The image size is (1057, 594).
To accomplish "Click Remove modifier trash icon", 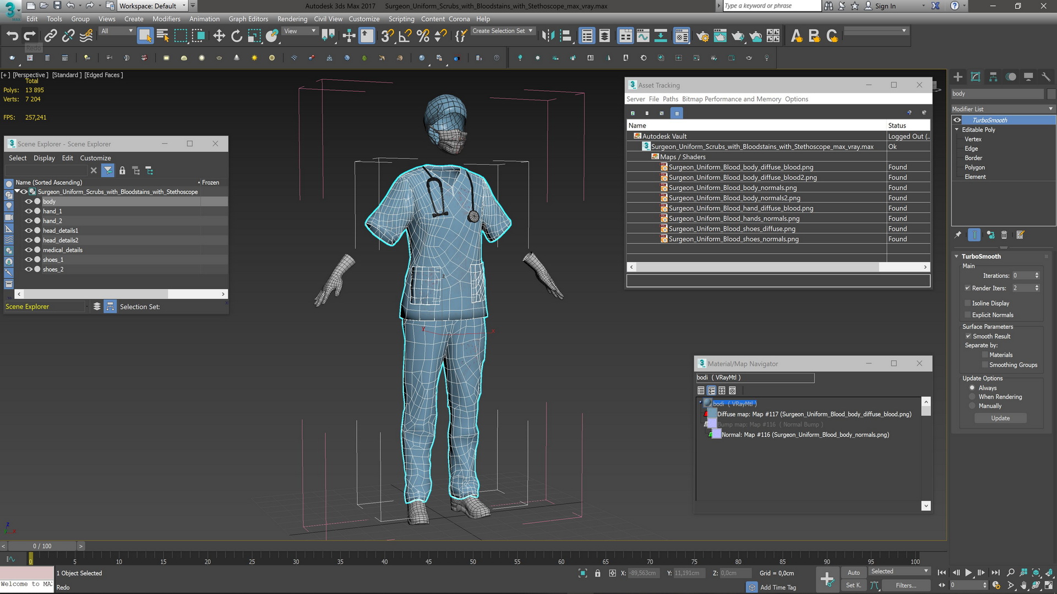I will click(x=1004, y=235).
